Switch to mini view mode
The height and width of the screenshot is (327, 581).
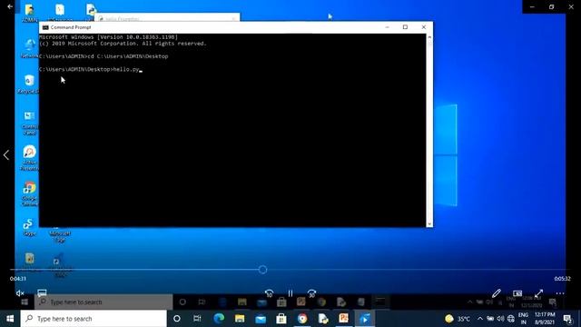pyautogui.click(x=517, y=293)
